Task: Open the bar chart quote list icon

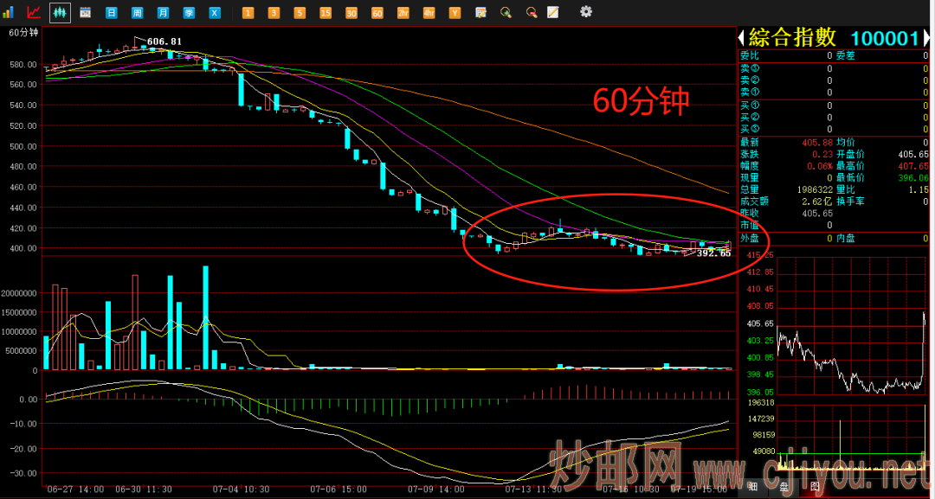Action: coord(9,11)
